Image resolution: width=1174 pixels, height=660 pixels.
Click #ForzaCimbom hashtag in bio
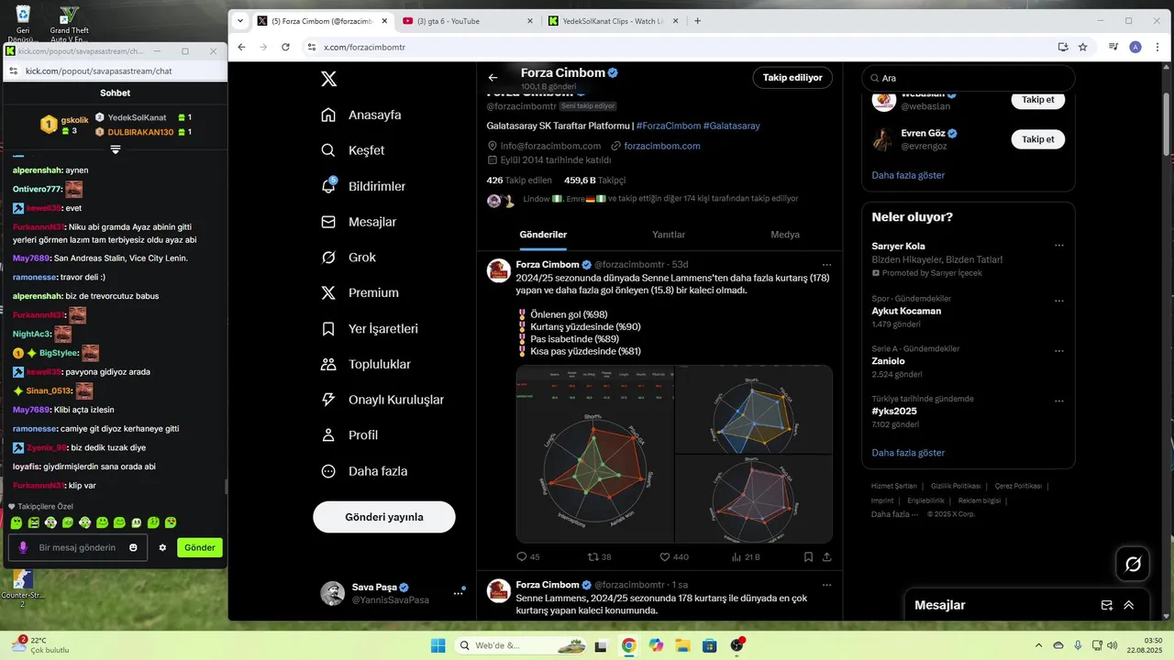click(669, 126)
